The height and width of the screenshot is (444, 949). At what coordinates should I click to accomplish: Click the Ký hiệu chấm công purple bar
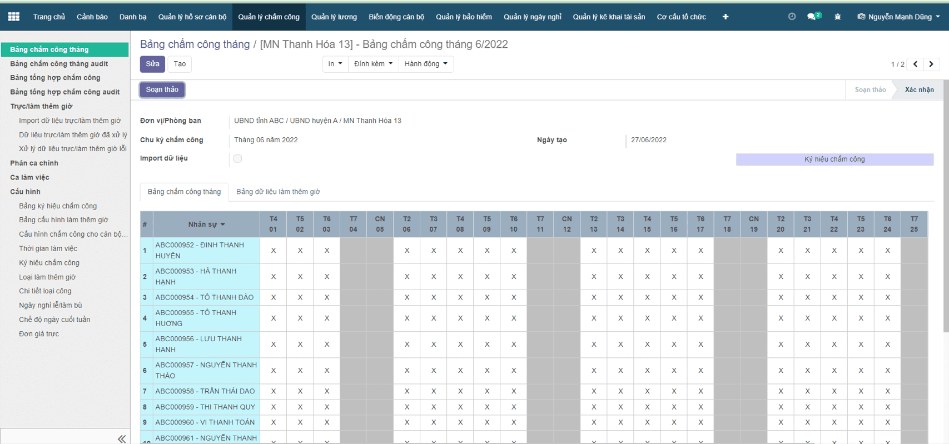(x=834, y=159)
